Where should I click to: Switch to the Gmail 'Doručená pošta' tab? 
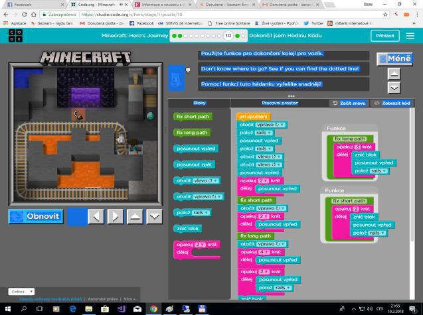(292, 5)
